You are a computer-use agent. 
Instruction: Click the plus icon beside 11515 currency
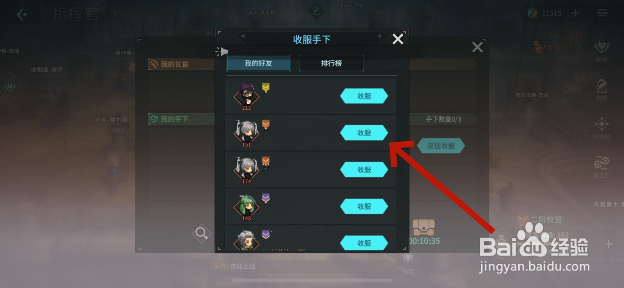(x=575, y=13)
